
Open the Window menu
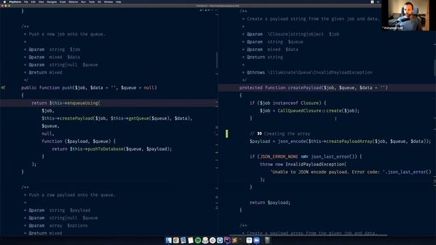tap(108, 1)
